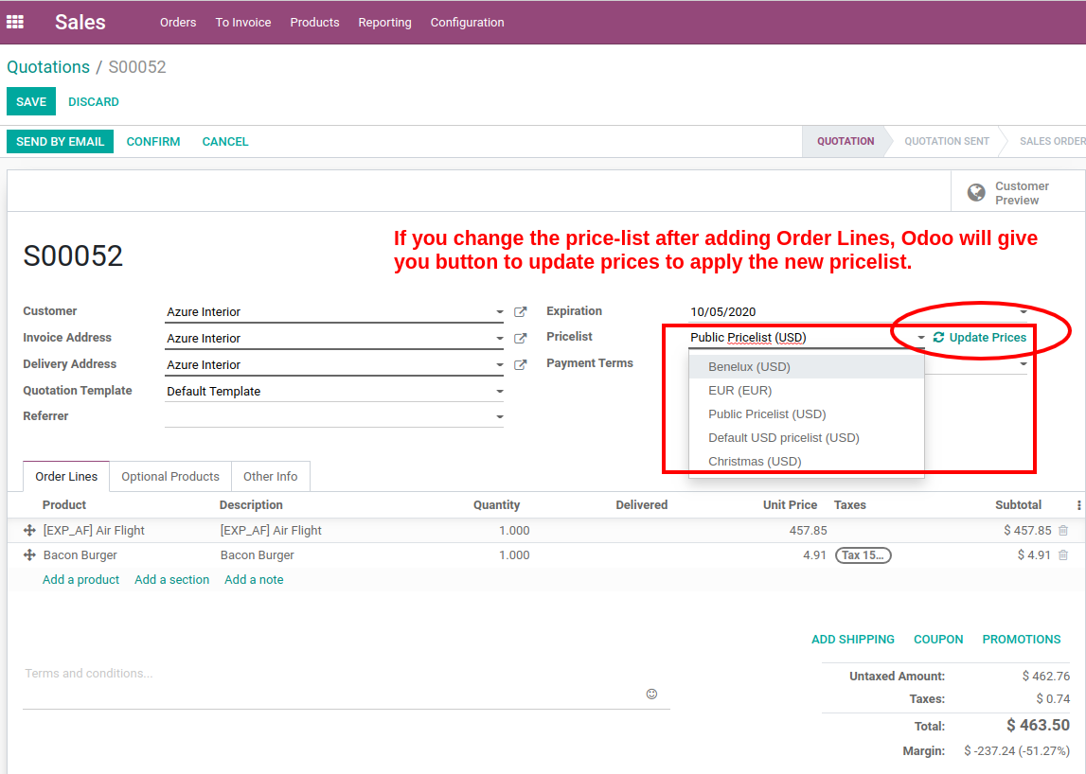1086x774 pixels.
Task: Toggle the Pricelist dropdown arrow
Action: pos(920,338)
